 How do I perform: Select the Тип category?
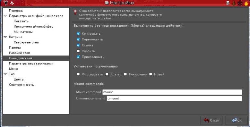click(x=12, y=74)
